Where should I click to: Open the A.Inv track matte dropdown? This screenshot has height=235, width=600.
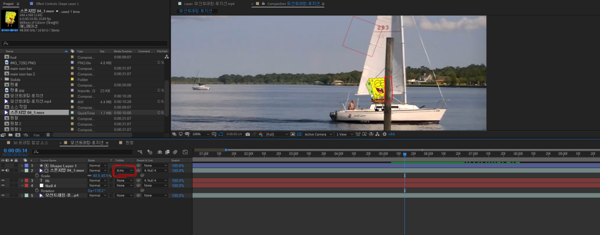(125, 171)
